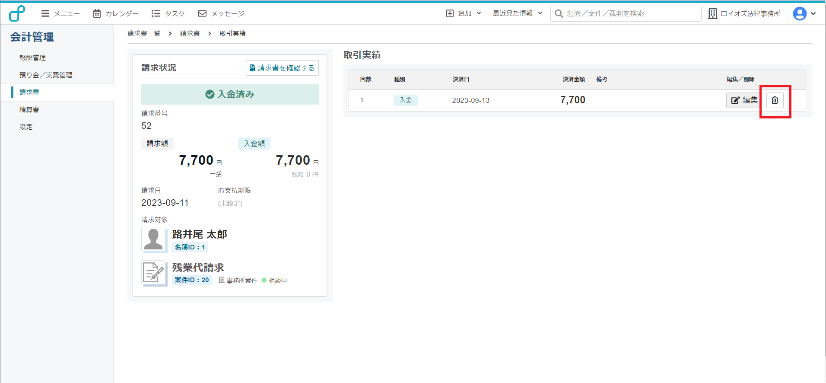Open カレンダー from the top bar
The image size is (826, 383).
coord(116,13)
